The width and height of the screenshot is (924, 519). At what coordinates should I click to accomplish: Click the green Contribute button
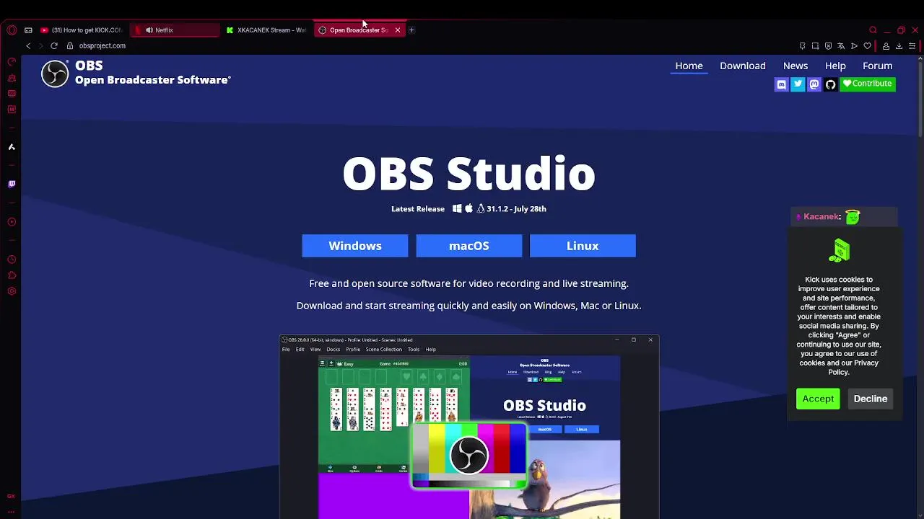point(867,84)
